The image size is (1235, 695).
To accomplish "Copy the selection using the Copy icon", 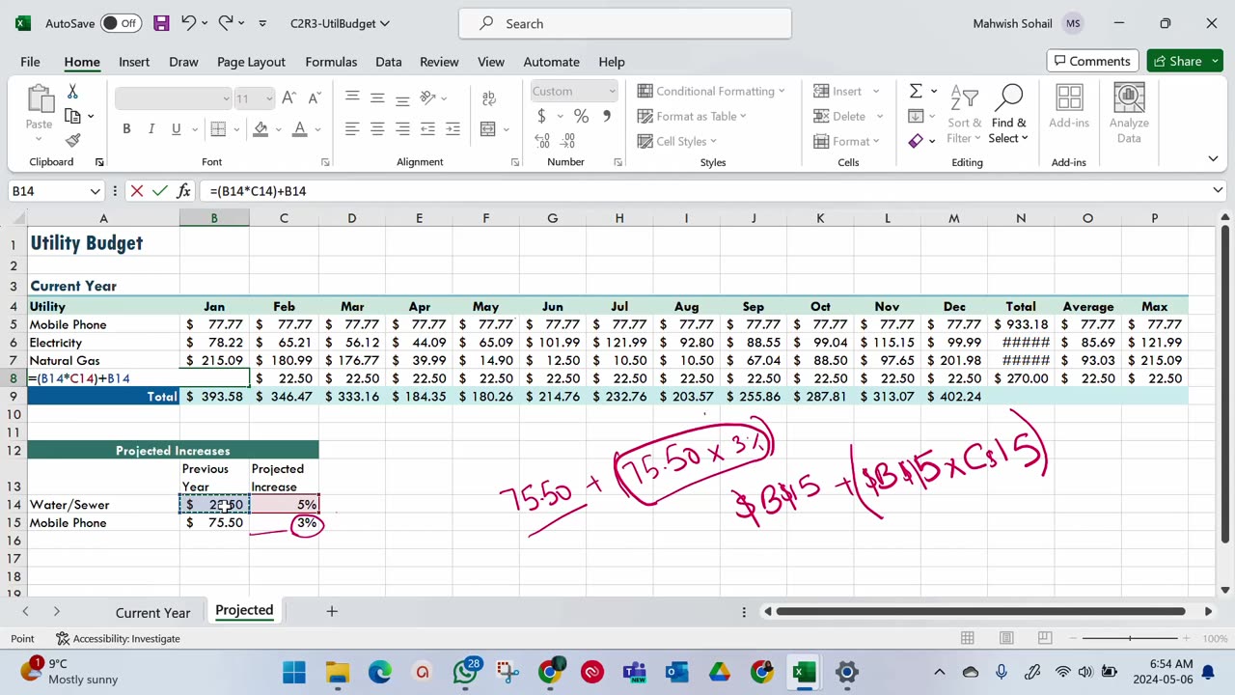I will pyautogui.click(x=72, y=116).
